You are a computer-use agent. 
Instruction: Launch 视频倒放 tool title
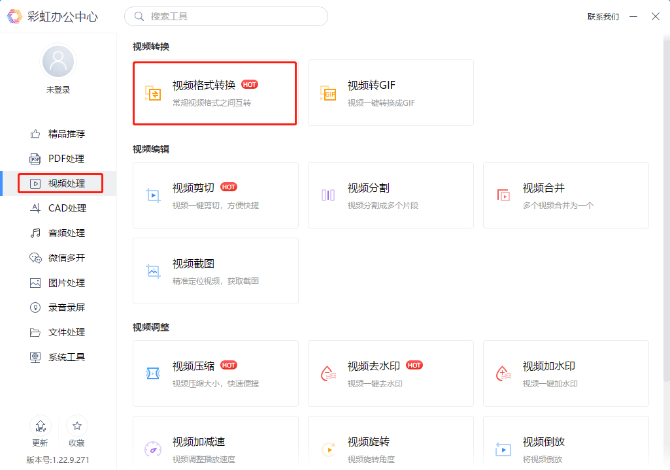click(x=544, y=442)
